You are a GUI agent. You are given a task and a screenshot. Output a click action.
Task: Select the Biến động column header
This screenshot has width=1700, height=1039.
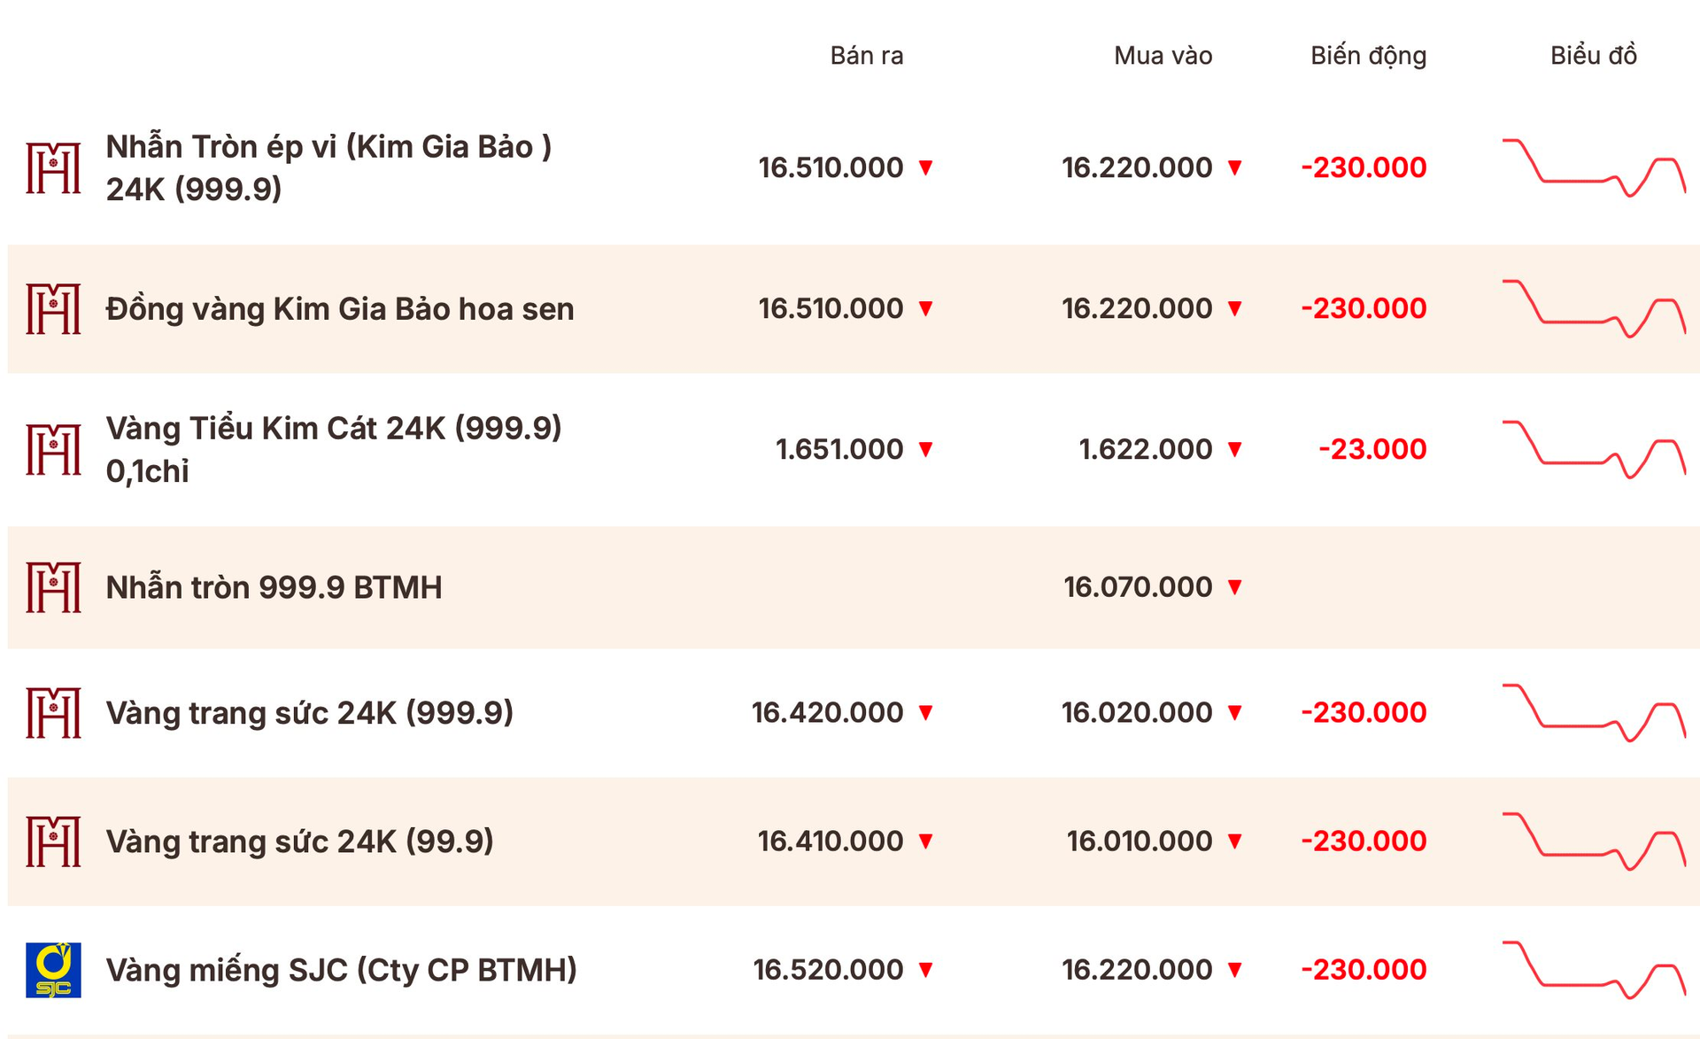coord(1369,57)
